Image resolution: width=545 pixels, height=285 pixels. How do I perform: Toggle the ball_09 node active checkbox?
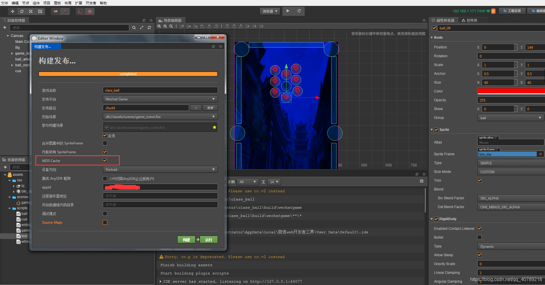coord(434,28)
